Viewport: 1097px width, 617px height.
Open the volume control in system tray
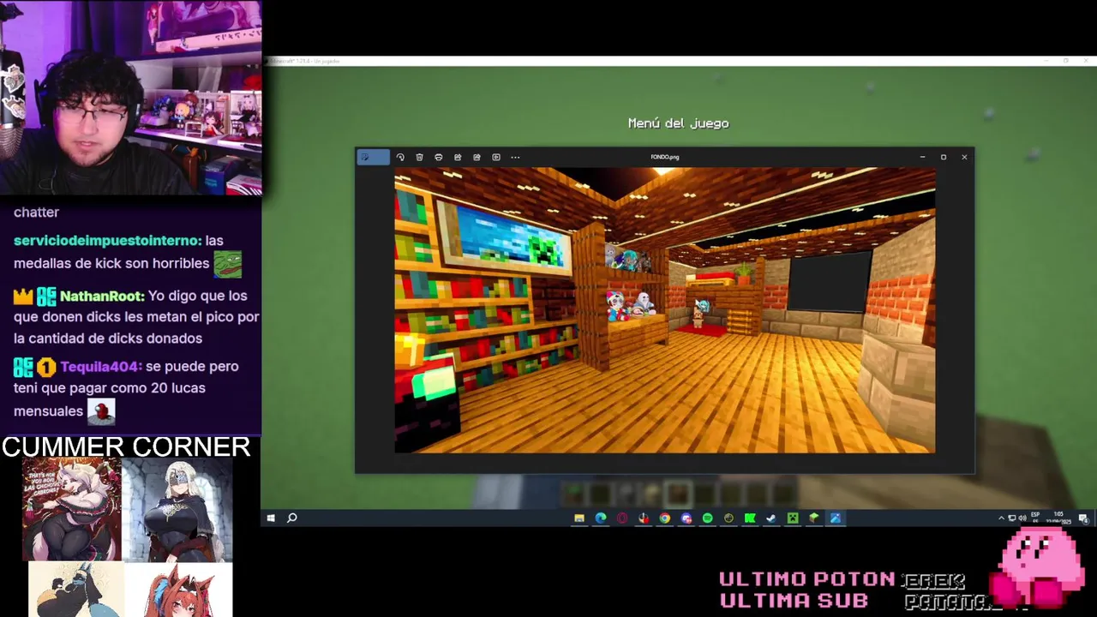click(1022, 518)
